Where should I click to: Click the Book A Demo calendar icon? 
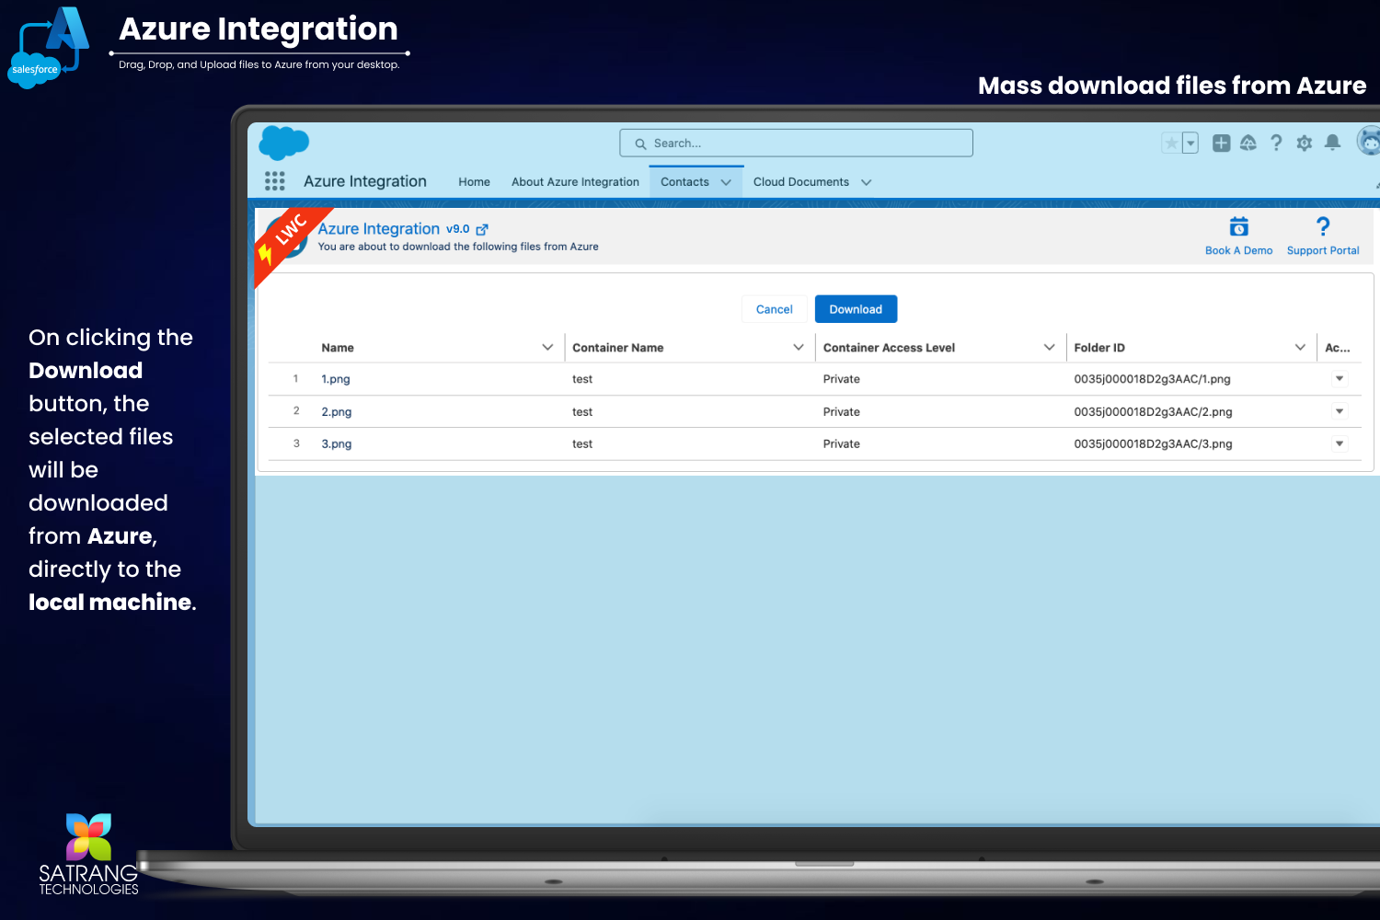(x=1239, y=226)
